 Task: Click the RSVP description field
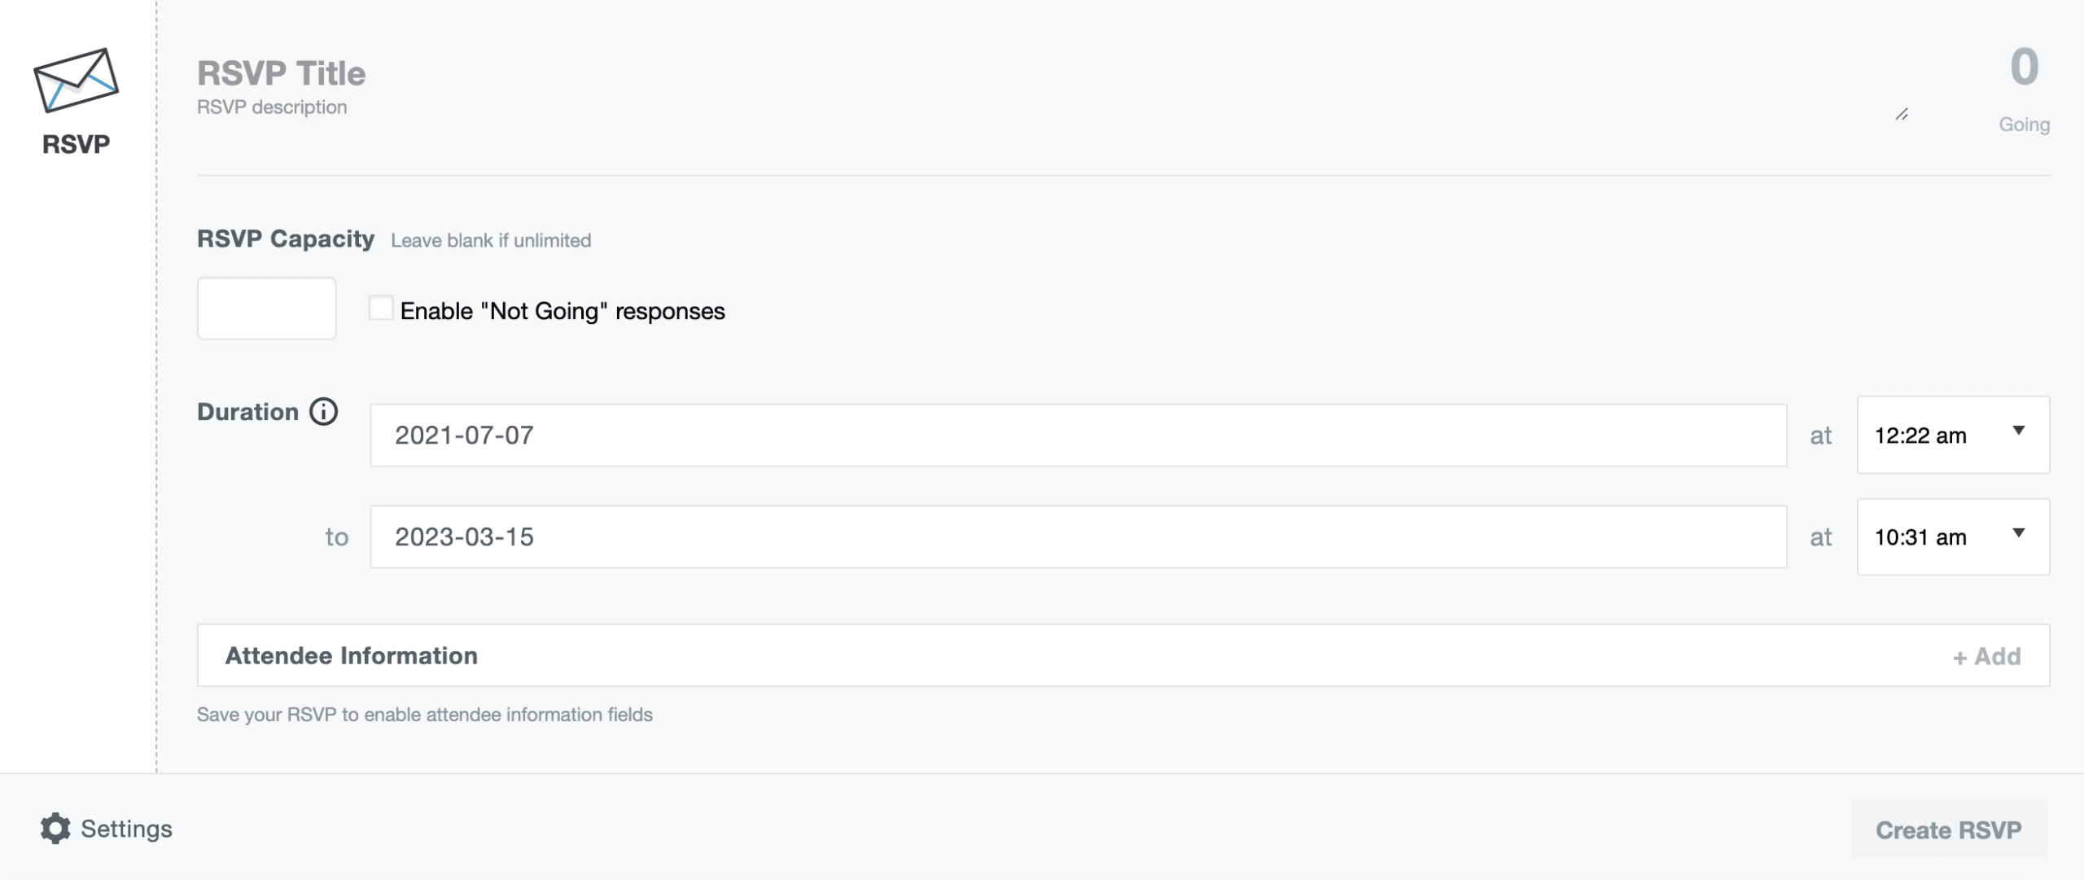[x=272, y=107]
